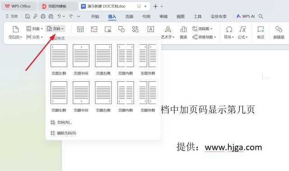Click the Shapes icon in ribbon

[121, 29]
